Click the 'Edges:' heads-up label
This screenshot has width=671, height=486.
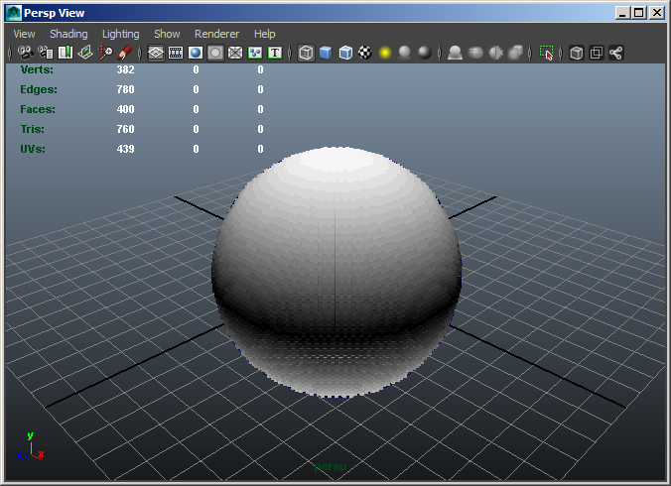click(39, 89)
